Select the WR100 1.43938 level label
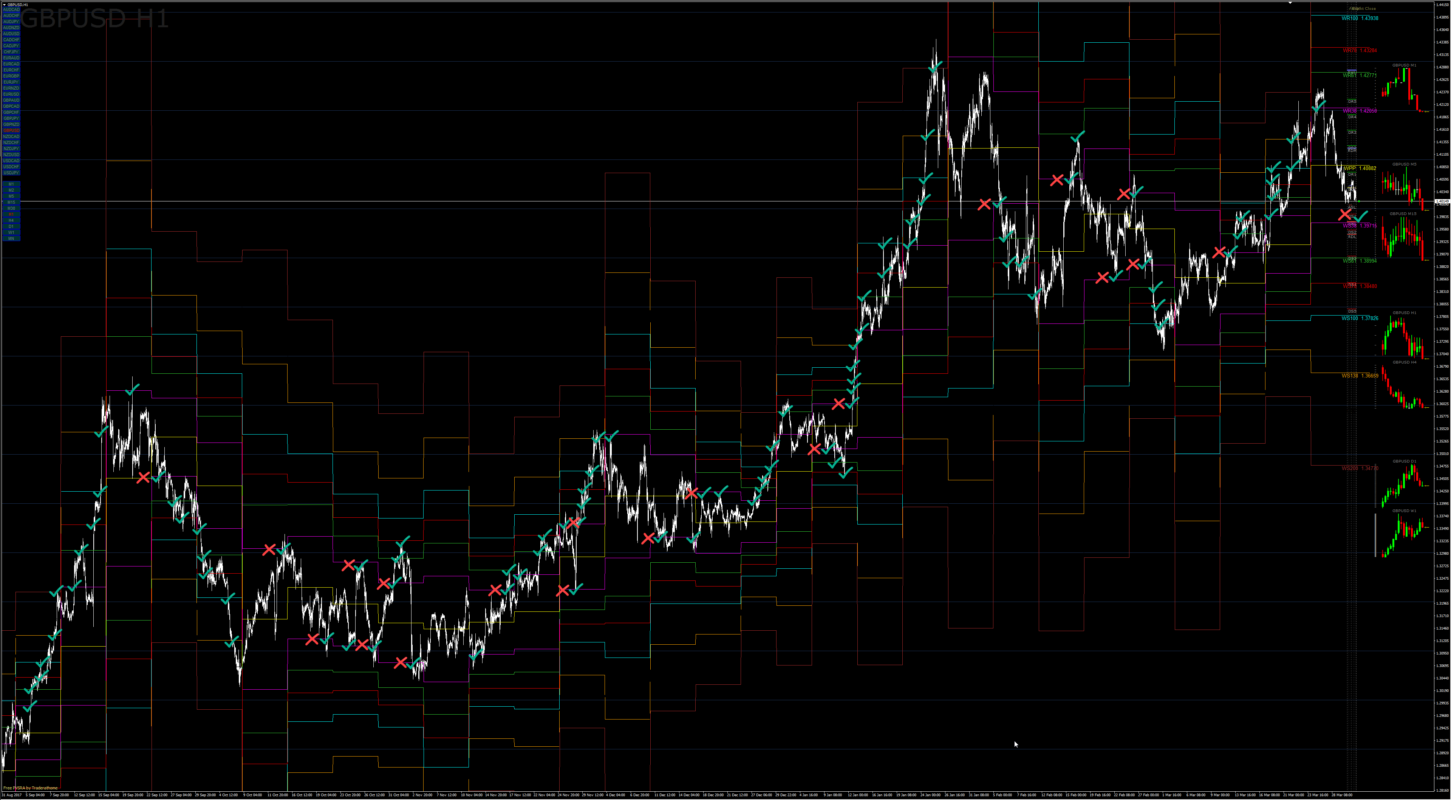Viewport: 1451px width, 800px height. (1360, 19)
